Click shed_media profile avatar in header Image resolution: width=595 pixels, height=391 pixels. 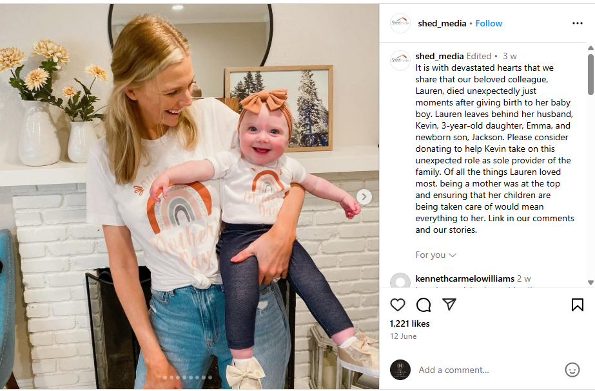(400, 23)
